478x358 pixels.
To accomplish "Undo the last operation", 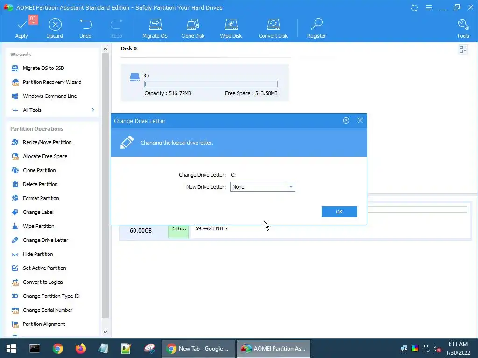I will tap(85, 28).
